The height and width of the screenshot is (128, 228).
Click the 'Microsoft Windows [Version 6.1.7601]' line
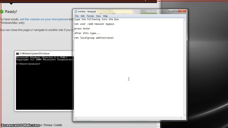point(42,58)
